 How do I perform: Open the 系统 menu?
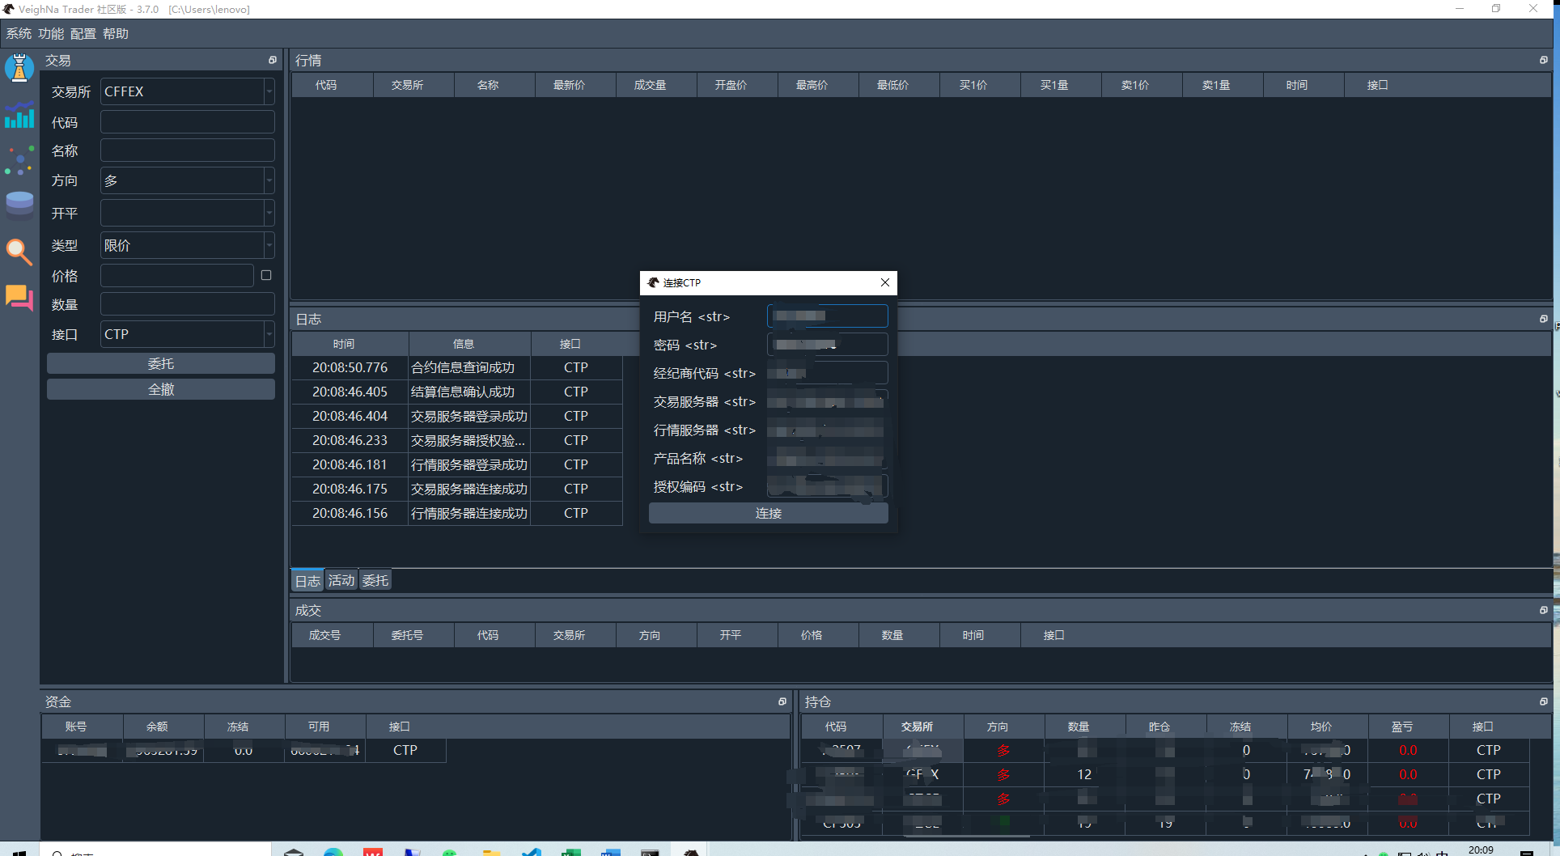19,33
